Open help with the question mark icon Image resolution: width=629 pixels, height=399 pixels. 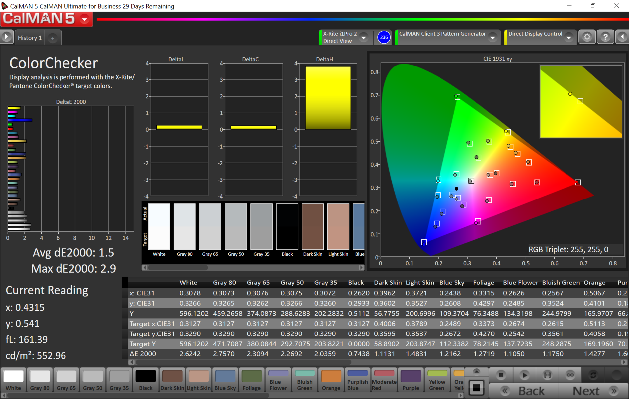tap(605, 37)
